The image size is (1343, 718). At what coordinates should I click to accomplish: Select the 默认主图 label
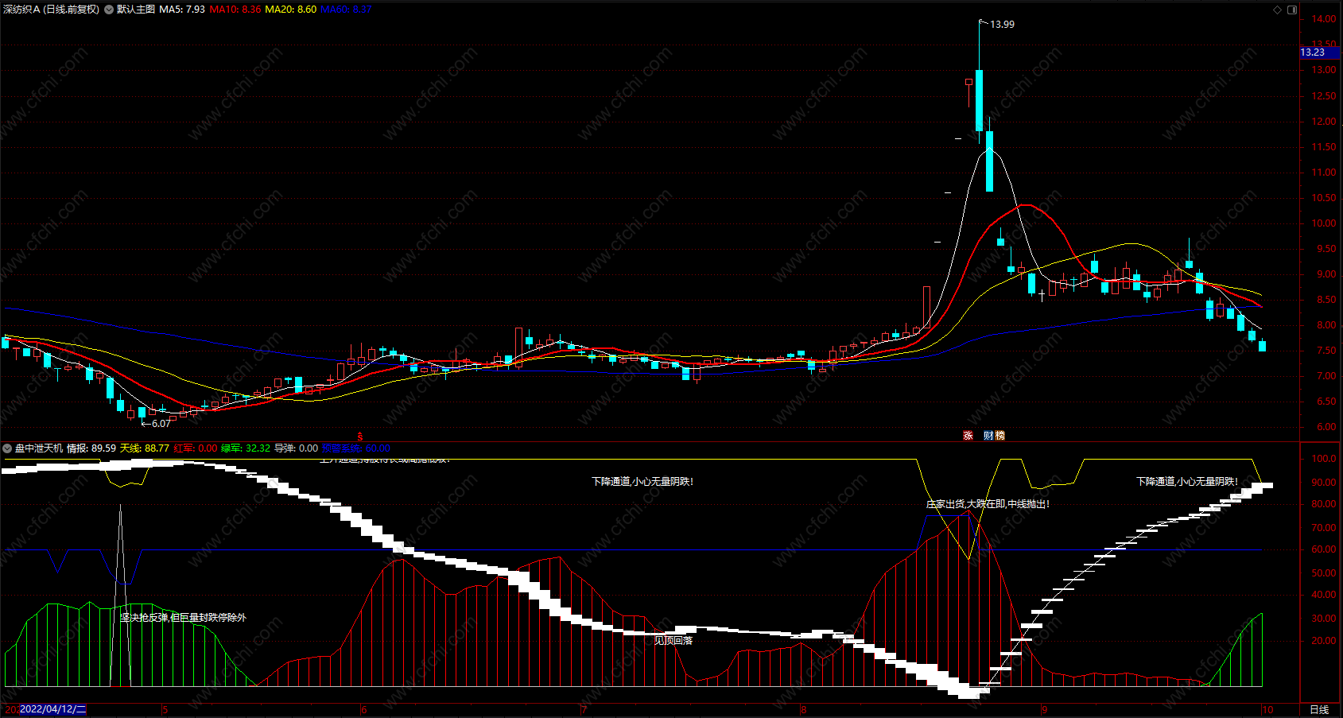coord(136,10)
